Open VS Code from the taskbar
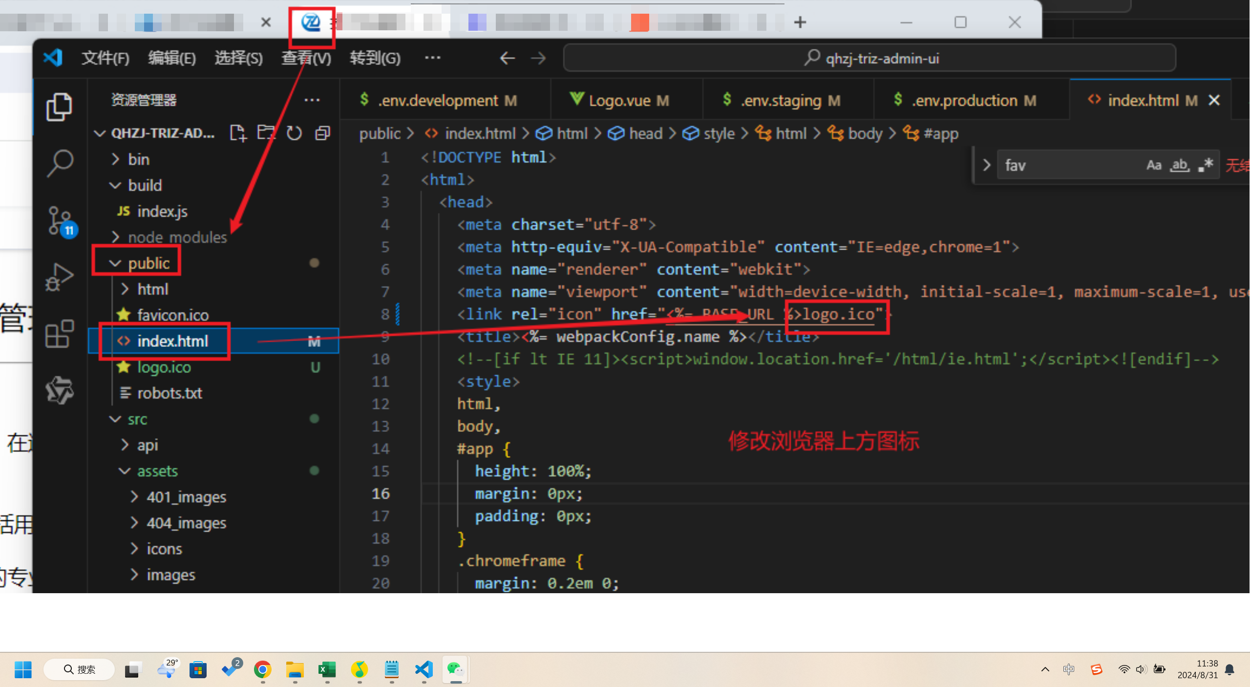Screen dimensions: 1250x687 point(424,669)
